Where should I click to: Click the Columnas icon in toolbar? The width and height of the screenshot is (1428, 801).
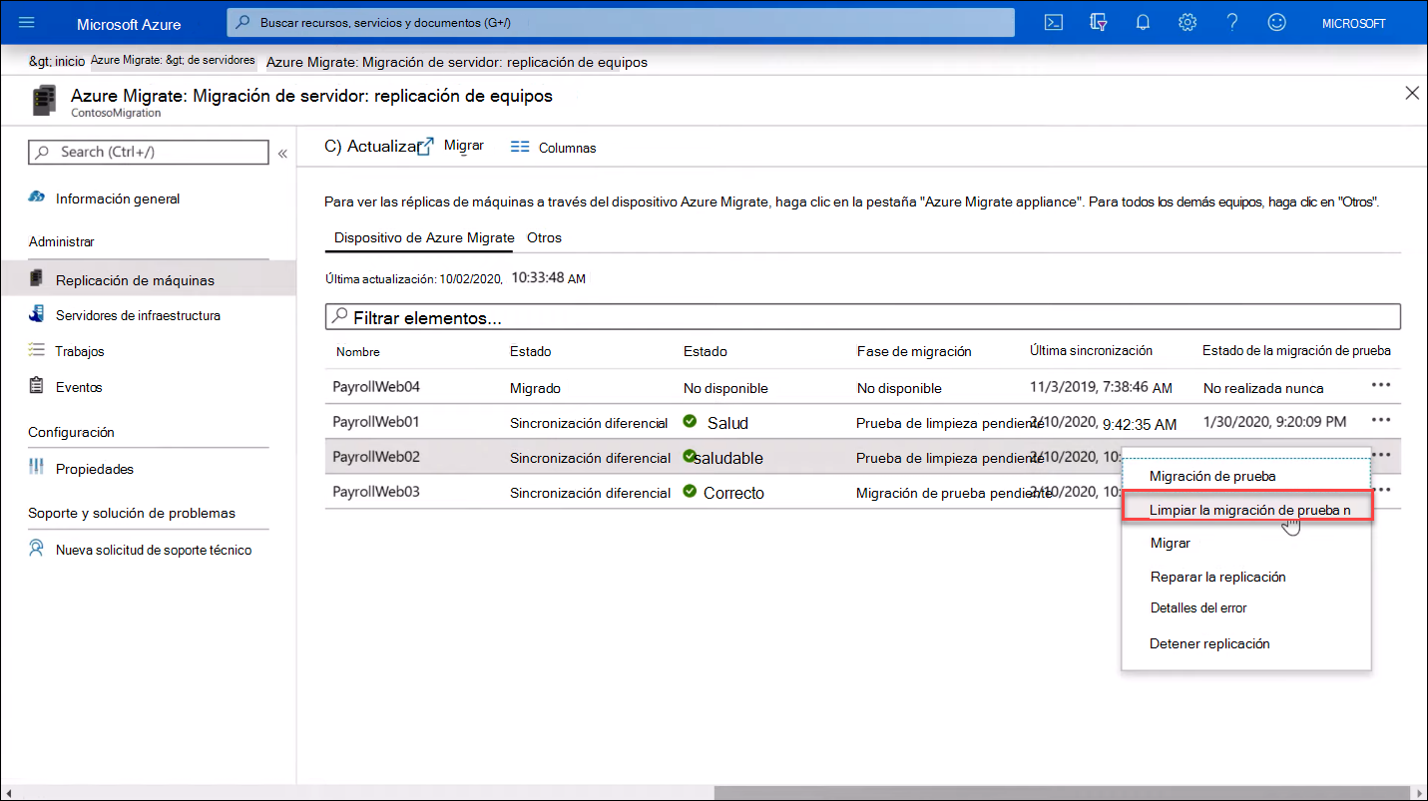pyautogui.click(x=519, y=146)
